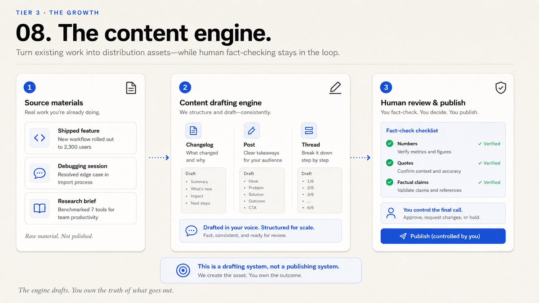This screenshot has height=303, width=539.
Task: Click the Thread stacked rows icon
Action: click(x=309, y=130)
